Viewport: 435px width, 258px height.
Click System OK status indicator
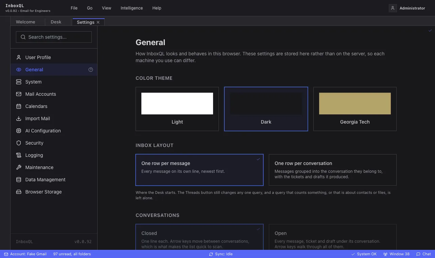pyautogui.click(x=364, y=254)
